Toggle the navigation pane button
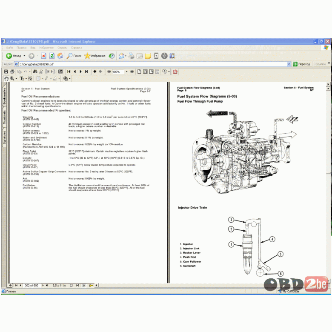This screenshot has width=332, height=332. [60, 72]
